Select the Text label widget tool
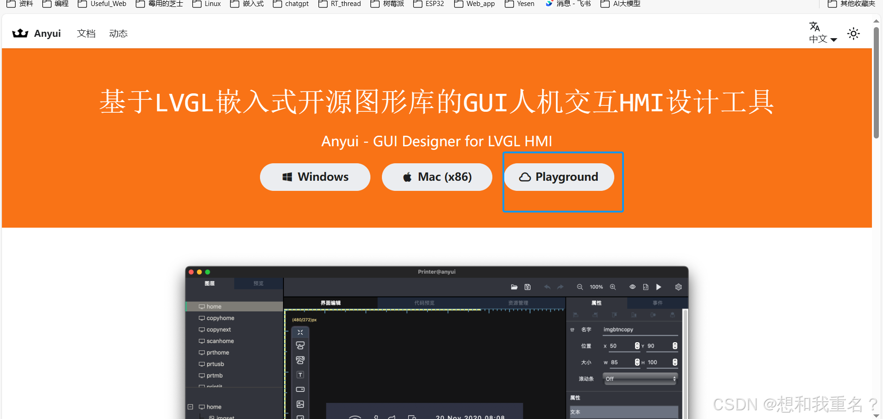 pyautogui.click(x=300, y=374)
